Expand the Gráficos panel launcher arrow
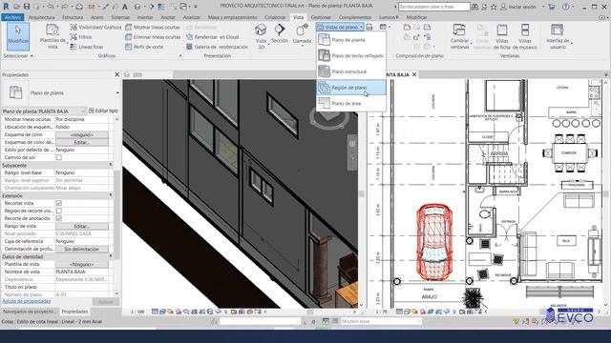Viewport: 611px width, 343px height. tap(180, 56)
